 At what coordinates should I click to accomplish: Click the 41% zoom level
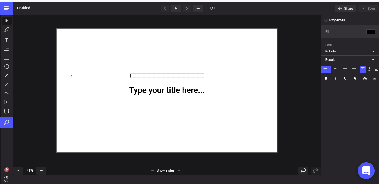pos(30,170)
